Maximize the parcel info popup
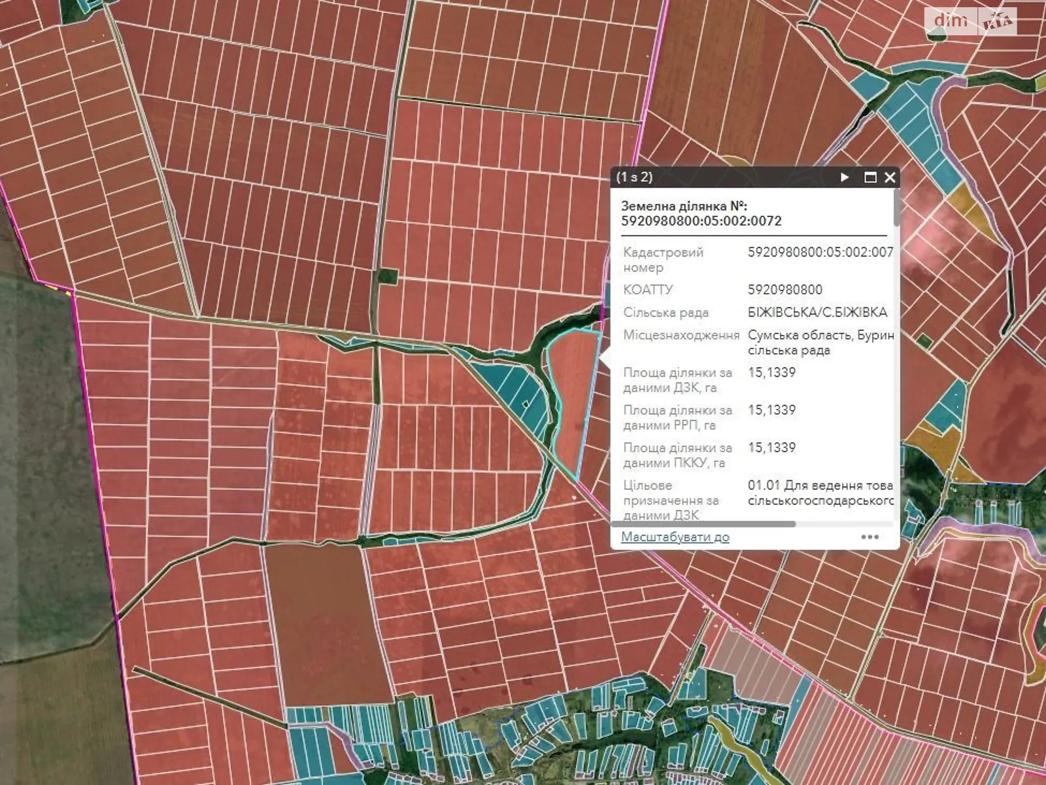The height and width of the screenshot is (785, 1046). [870, 177]
